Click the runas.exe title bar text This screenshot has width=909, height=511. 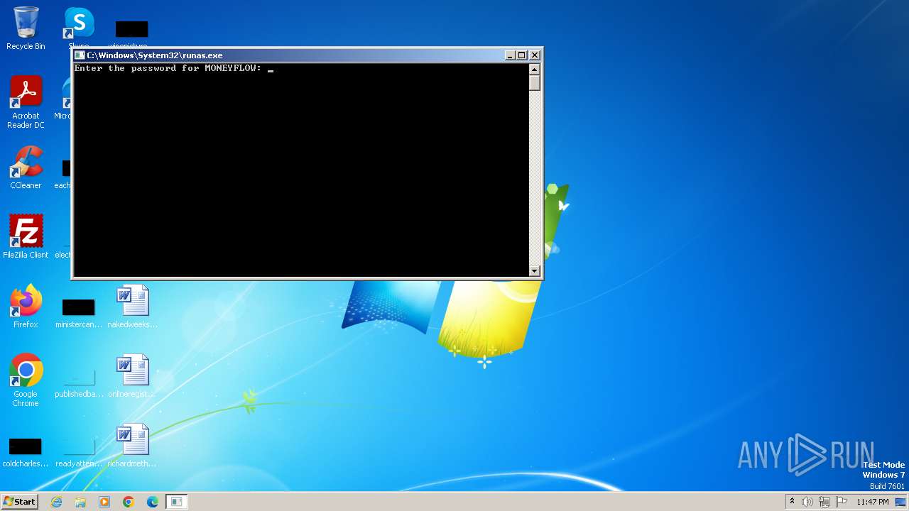tap(155, 55)
